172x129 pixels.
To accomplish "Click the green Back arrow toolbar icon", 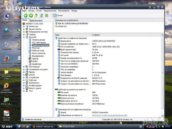I will click(26, 16).
